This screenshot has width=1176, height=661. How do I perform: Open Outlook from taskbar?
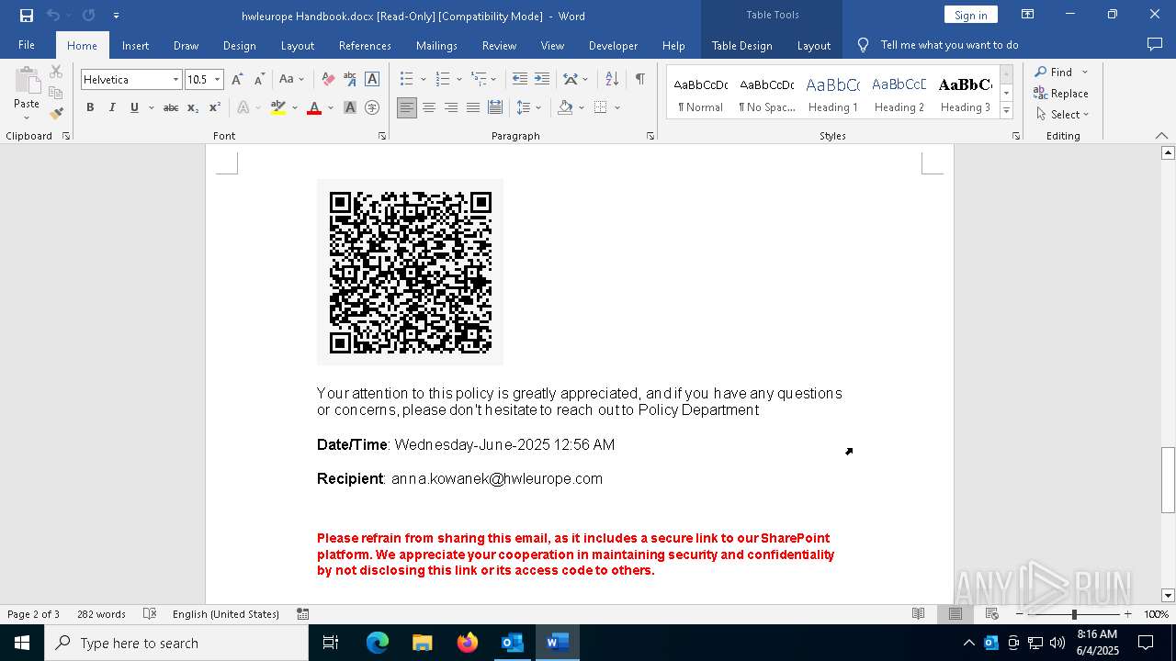point(512,643)
